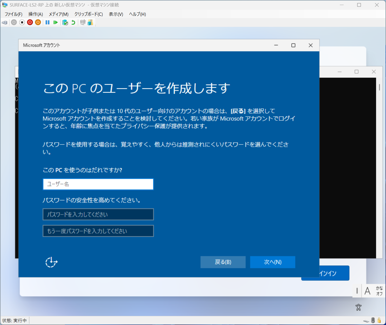386x325 pixels.
Task: Toggle the IME input mode 'A' indicator
Action: point(367,291)
